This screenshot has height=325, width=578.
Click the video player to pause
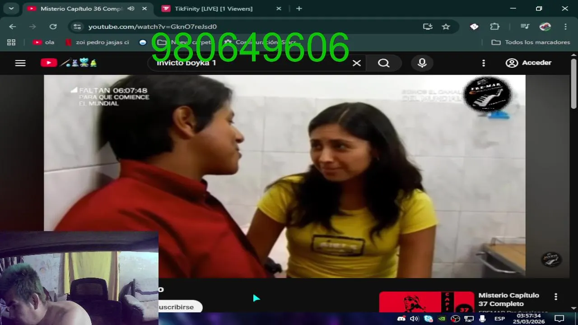[284, 176]
